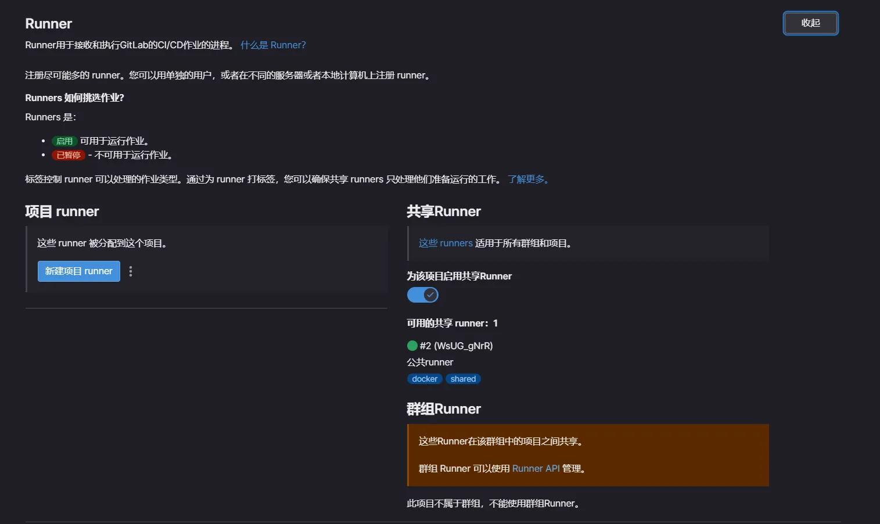Open the Runner API link
The height and width of the screenshot is (524, 880).
pyautogui.click(x=536, y=469)
